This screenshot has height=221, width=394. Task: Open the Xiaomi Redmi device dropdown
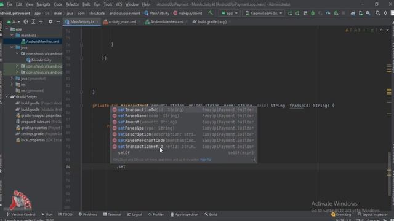263,13
